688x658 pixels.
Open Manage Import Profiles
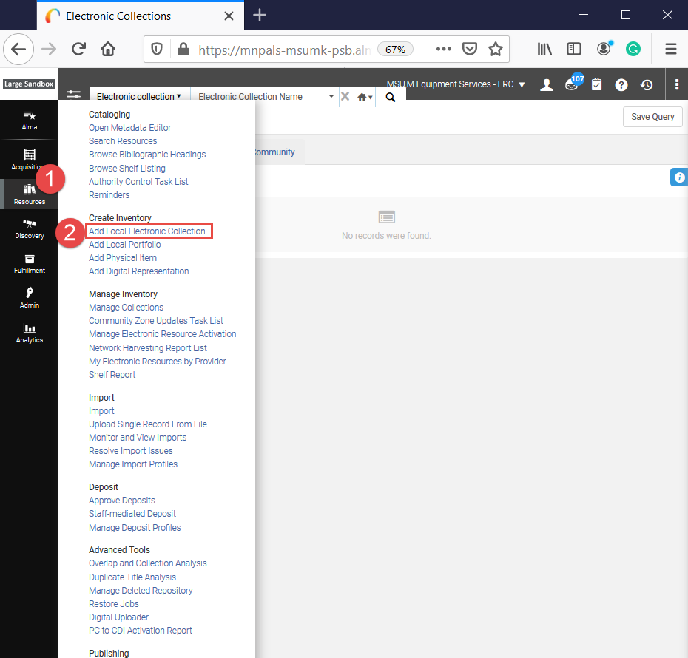pyautogui.click(x=133, y=464)
